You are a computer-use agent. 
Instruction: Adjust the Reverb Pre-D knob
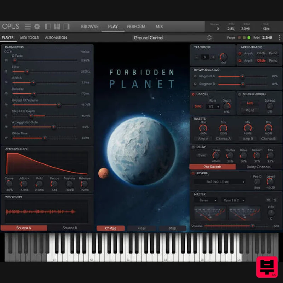(257, 182)
